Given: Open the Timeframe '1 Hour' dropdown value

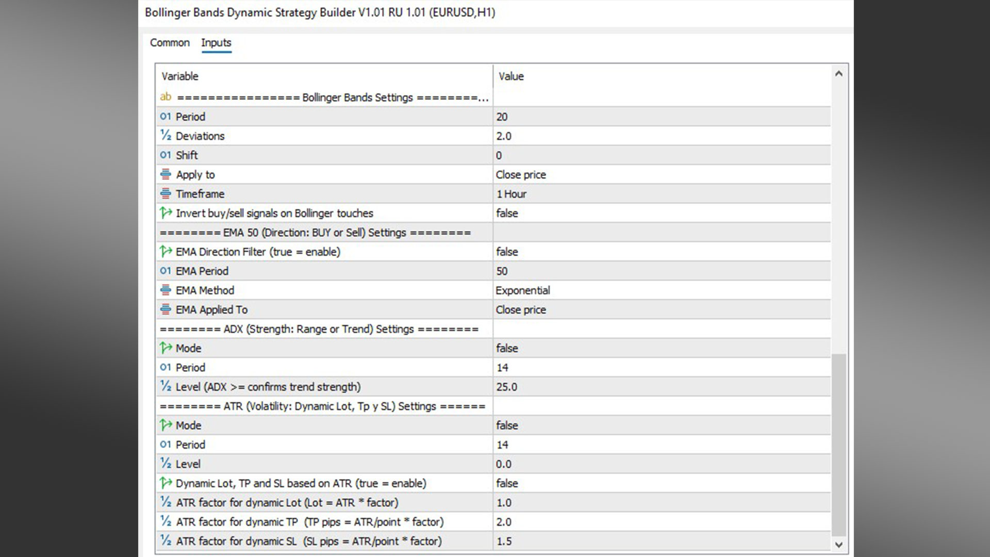Looking at the screenshot, I should tap(511, 194).
